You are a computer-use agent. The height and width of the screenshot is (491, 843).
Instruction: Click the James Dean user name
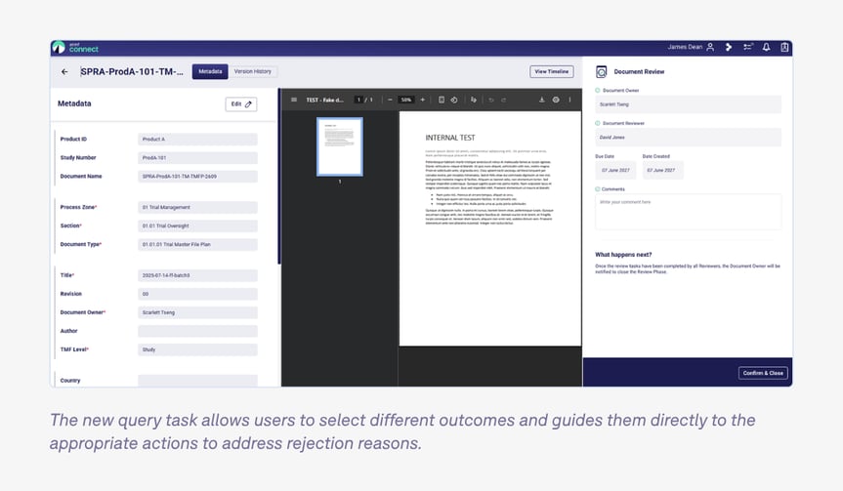coord(685,47)
